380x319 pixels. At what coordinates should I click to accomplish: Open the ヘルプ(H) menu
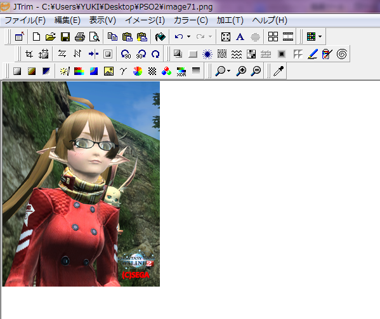[x=270, y=20]
